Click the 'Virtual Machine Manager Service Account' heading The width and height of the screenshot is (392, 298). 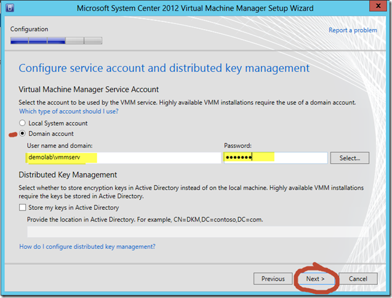pyautogui.click(x=89, y=89)
